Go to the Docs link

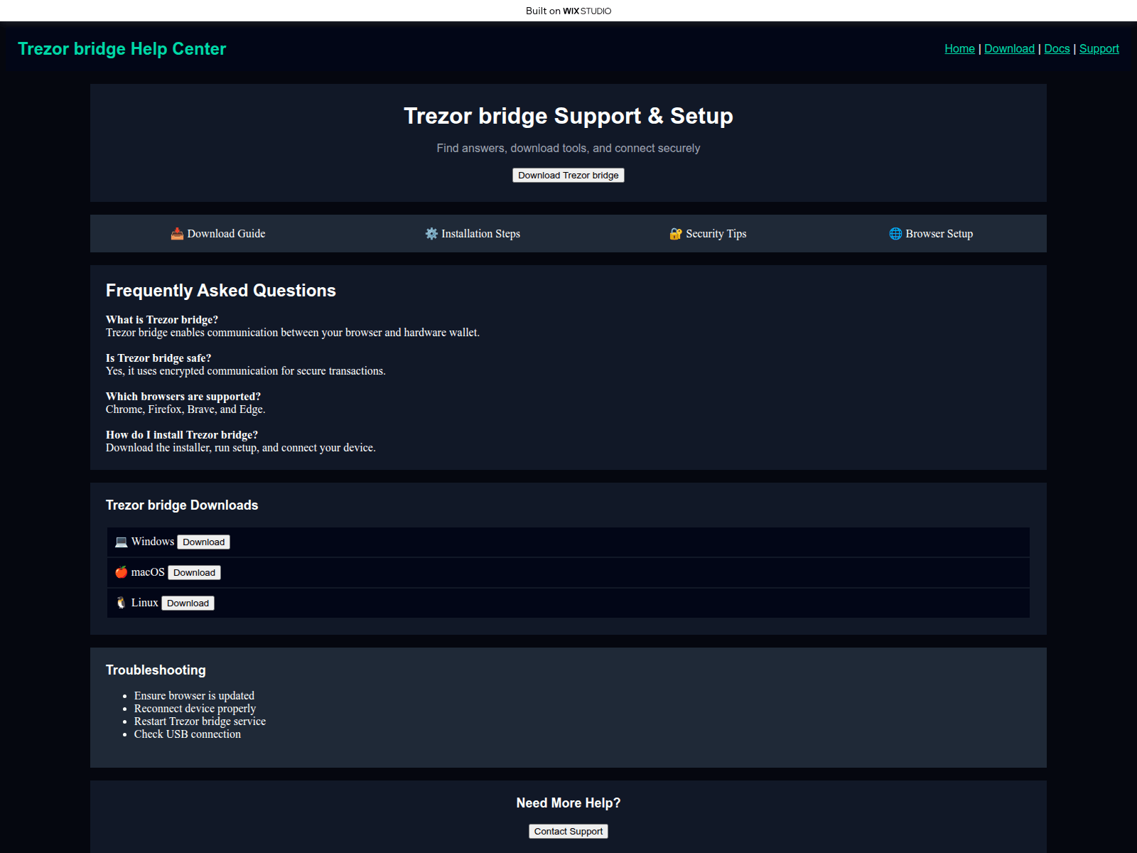click(1057, 48)
